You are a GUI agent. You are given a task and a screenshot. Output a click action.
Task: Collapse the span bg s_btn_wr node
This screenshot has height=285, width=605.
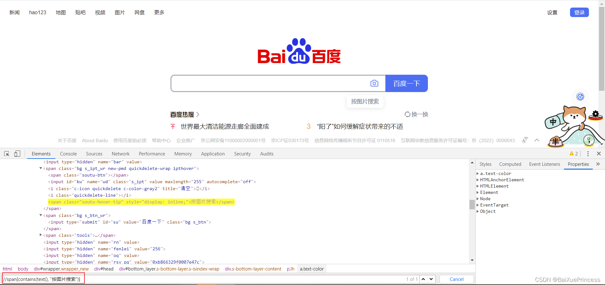pyautogui.click(x=41, y=215)
